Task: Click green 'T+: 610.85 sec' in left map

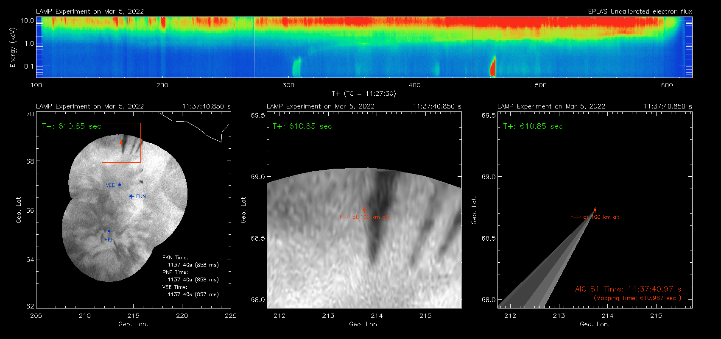Action: (x=72, y=126)
